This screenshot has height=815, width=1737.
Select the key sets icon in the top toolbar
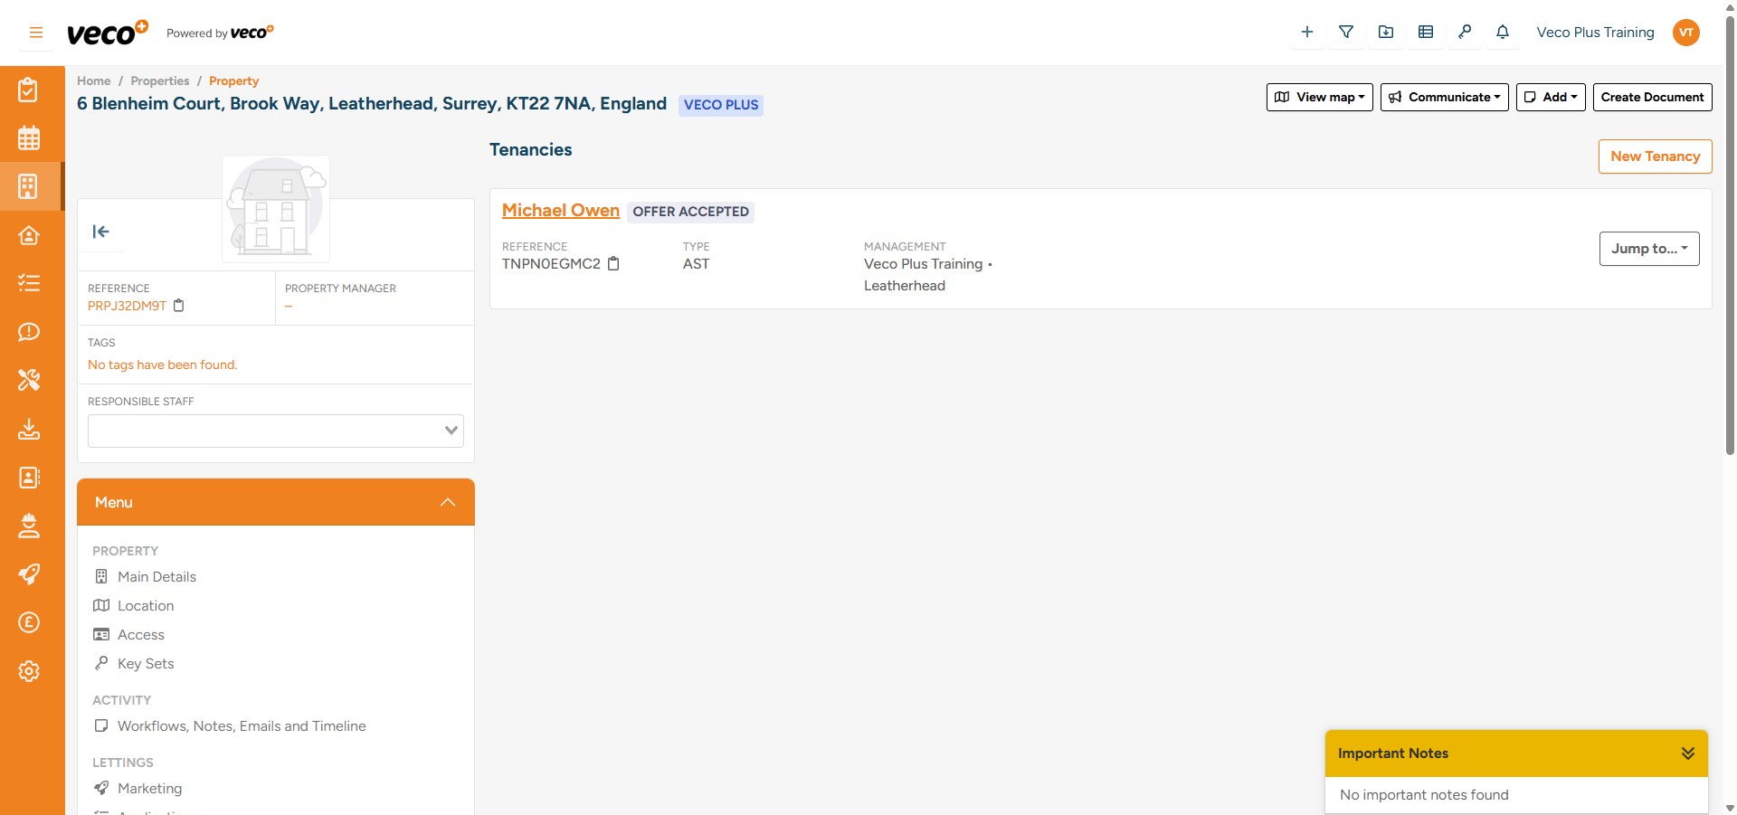click(1465, 32)
